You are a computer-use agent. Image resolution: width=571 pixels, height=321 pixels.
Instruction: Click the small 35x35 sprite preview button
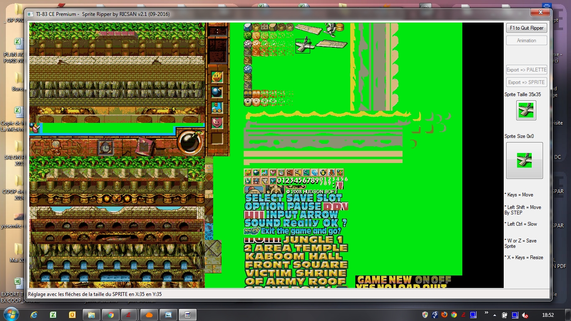(x=526, y=110)
